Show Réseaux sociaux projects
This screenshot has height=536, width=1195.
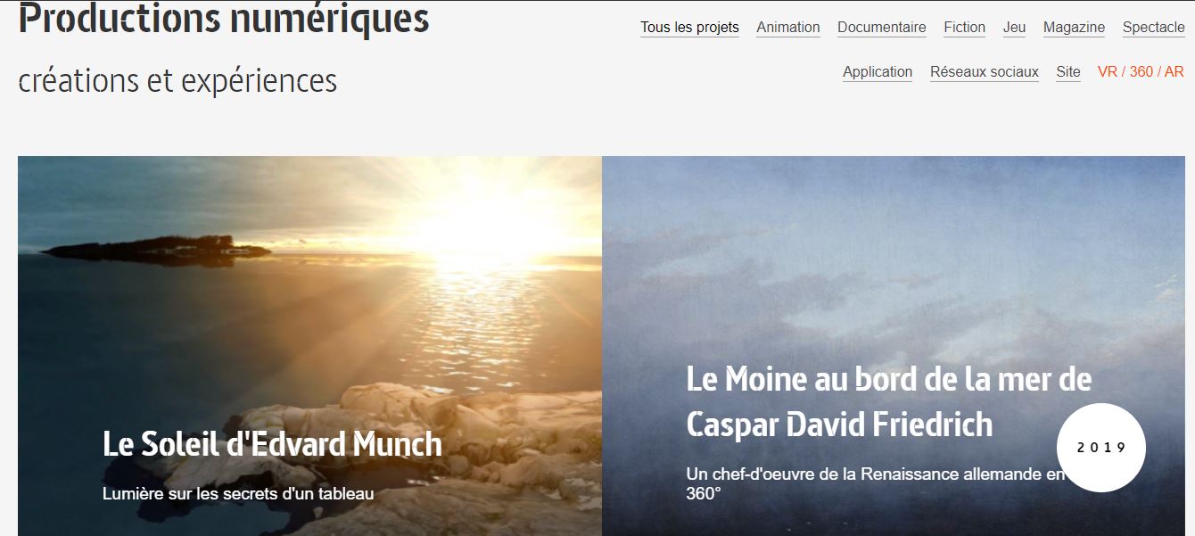(x=985, y=72)
